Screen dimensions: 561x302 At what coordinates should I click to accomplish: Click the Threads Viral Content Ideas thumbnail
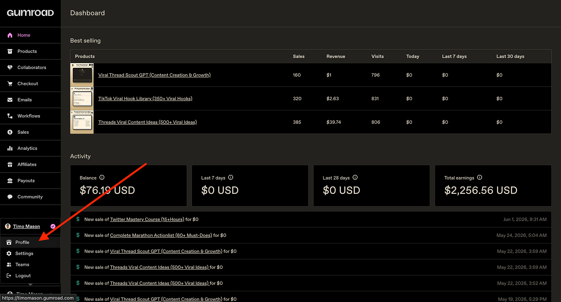click(x=82, y=122)
